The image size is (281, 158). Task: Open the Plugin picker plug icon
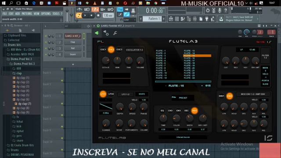pos(207,19)
